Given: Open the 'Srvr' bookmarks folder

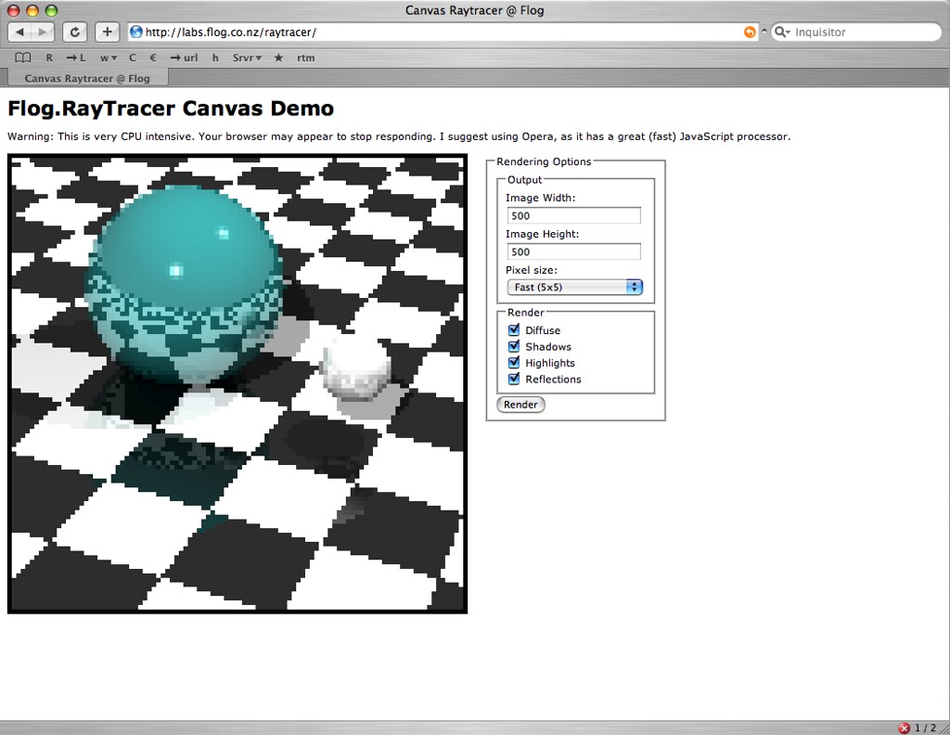Looking at the screenshot, I should coord(247,58).
